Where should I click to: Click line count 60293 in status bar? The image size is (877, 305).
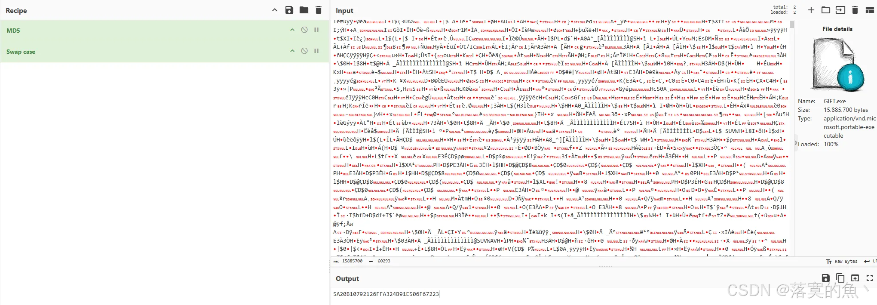[380, 261]
